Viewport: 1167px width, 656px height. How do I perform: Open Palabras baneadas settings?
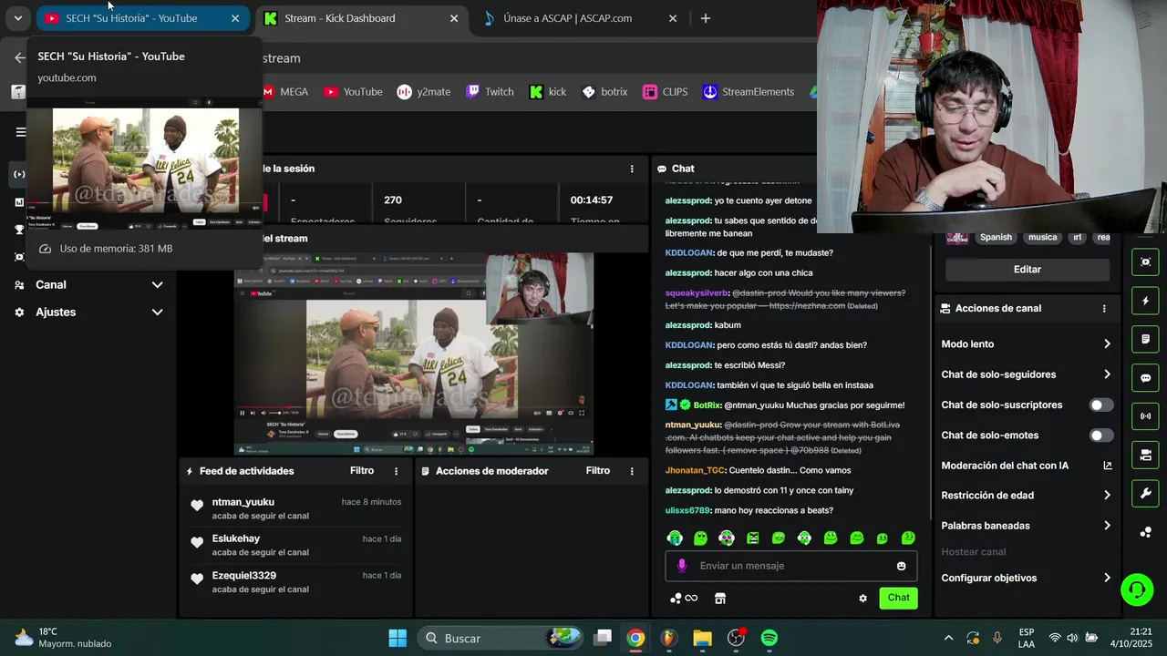(1027, 526)
